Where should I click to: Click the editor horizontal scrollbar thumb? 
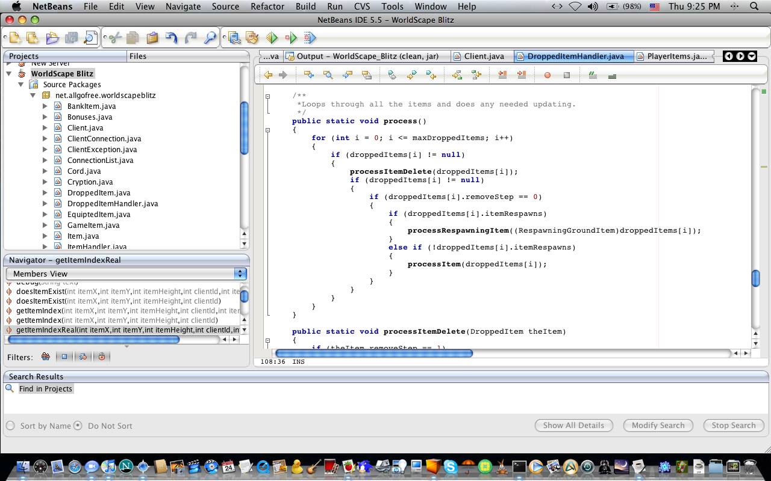pyautogui.click(x=373, y=353)
